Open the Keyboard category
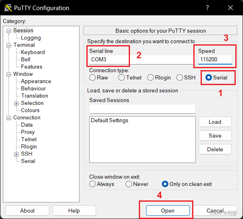Image resolution: width=243 pixels, height=219 pixels. [33, 52]
